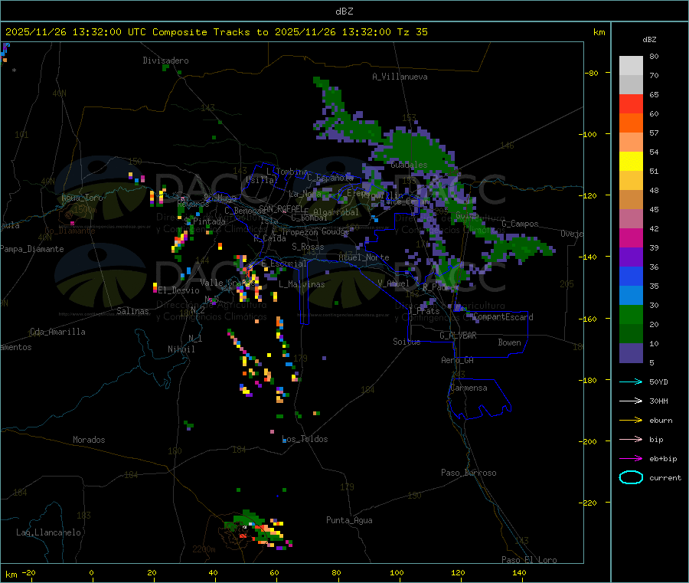Click the SAN_RAFAEL city label on map
689x583 pixels.
(281, 208)
